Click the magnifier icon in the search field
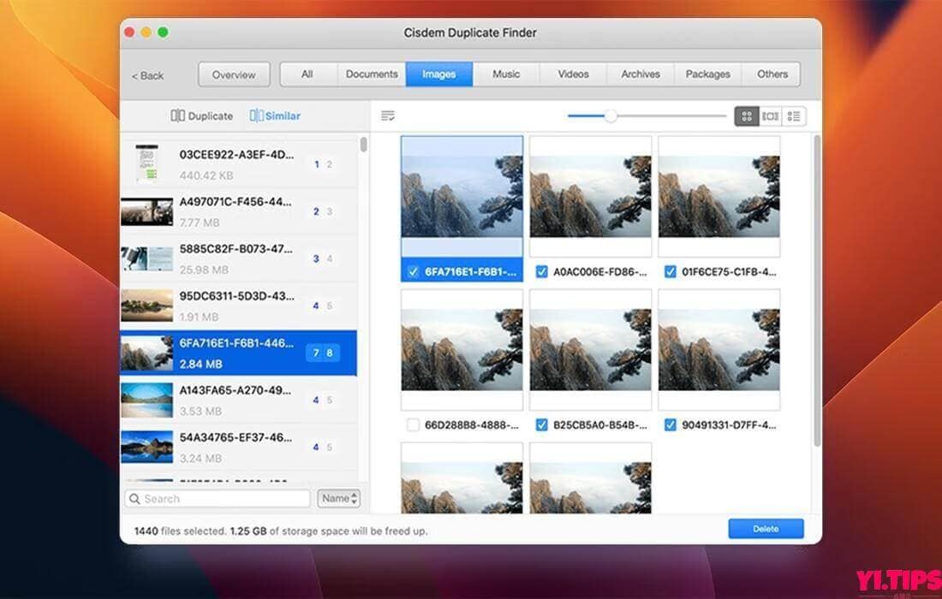The image size is (942, 599). [134, 498]
